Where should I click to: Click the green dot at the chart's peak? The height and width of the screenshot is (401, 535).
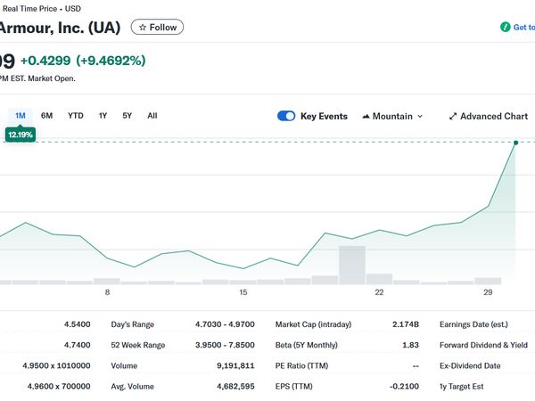515,142
